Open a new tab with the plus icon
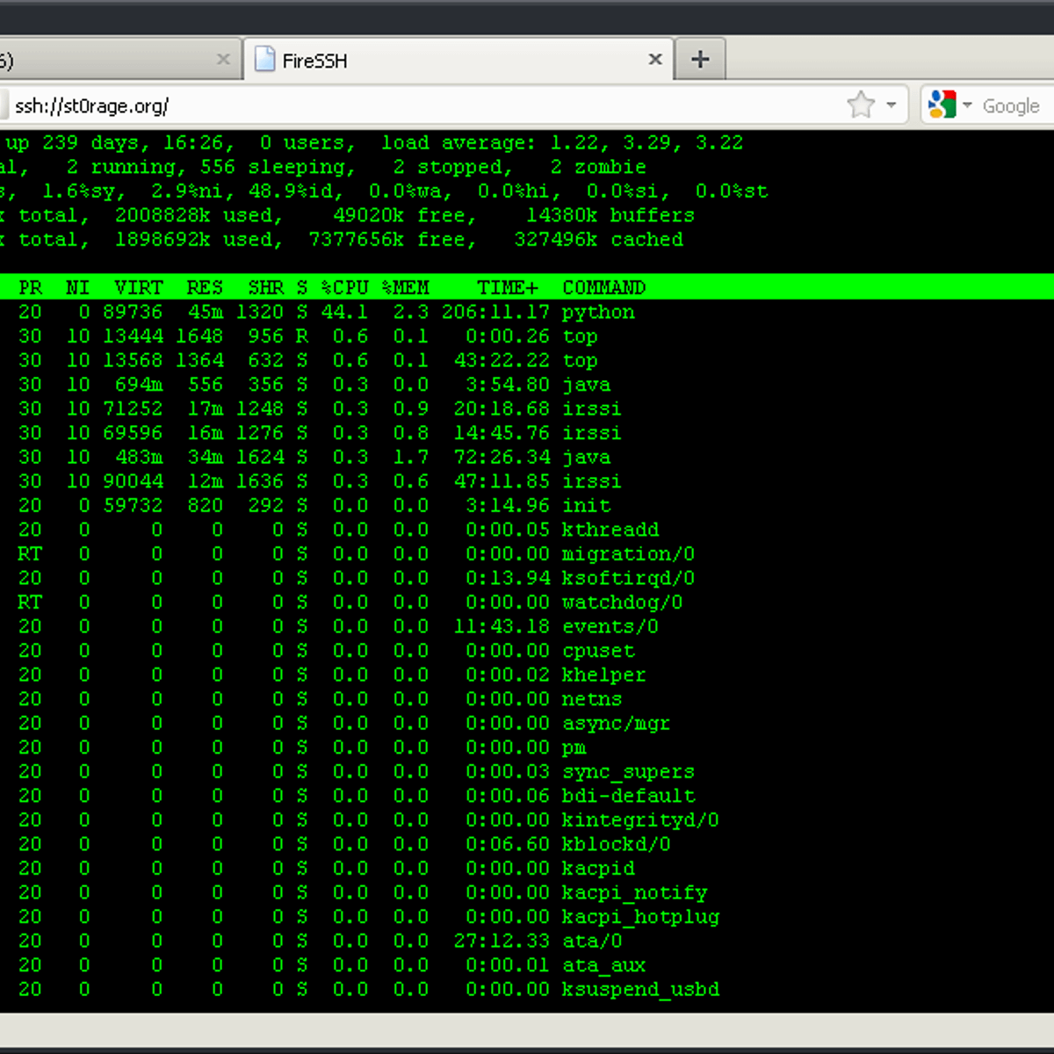Screen dimensions: 1054x1054 [x=700, y=58]
